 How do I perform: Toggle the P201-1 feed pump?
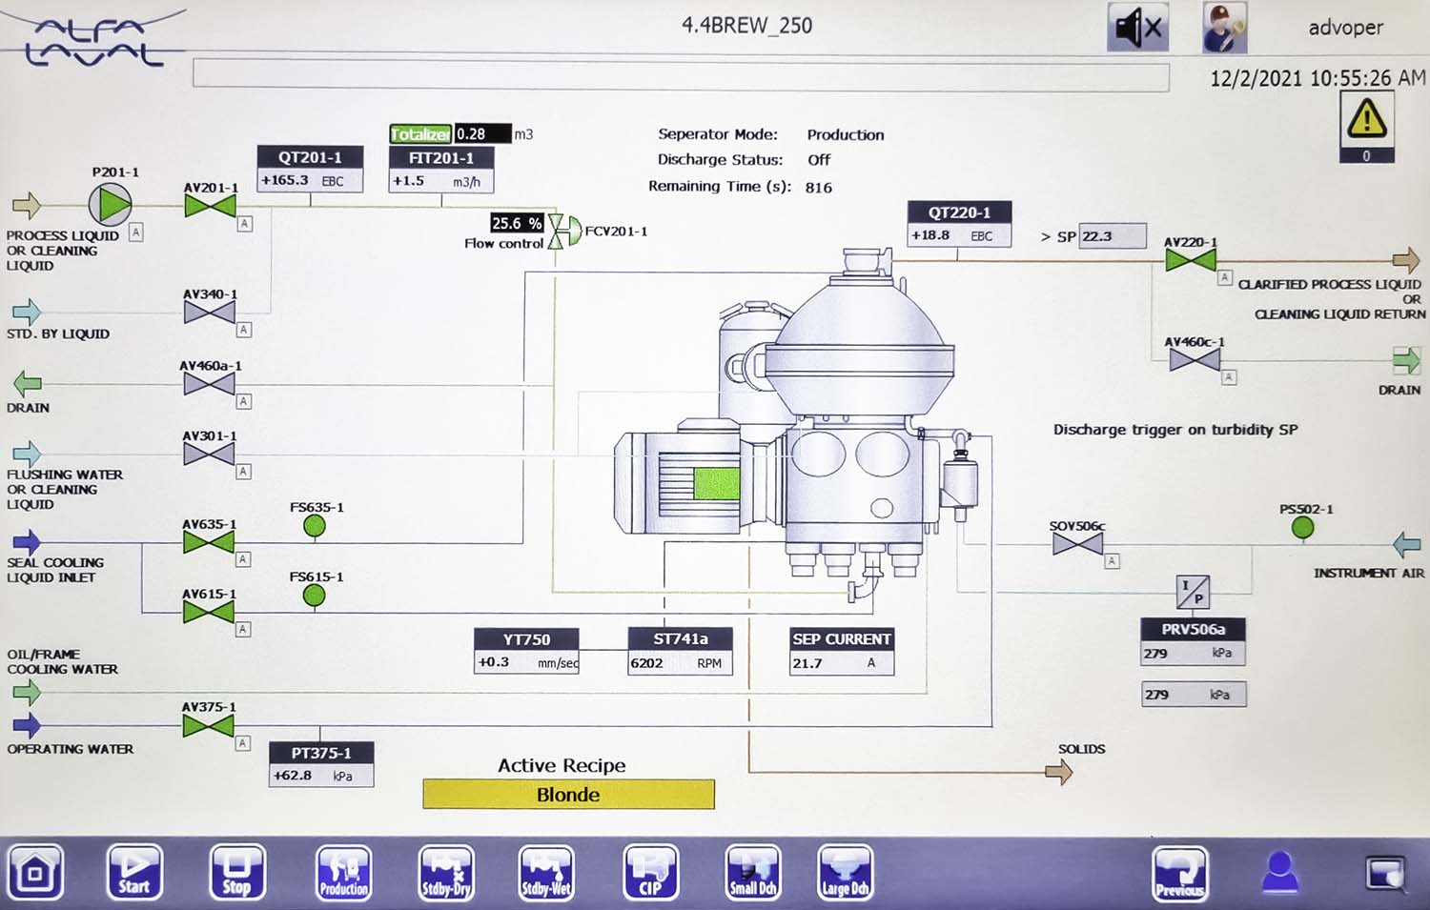pyautogui.click(x=111, y=204)
